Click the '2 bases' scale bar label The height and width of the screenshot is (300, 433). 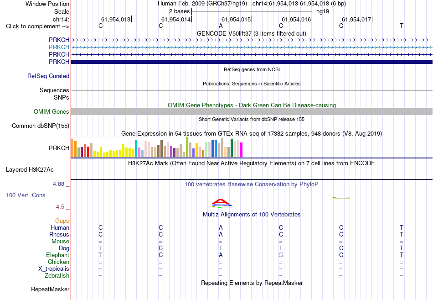[179, 11]
